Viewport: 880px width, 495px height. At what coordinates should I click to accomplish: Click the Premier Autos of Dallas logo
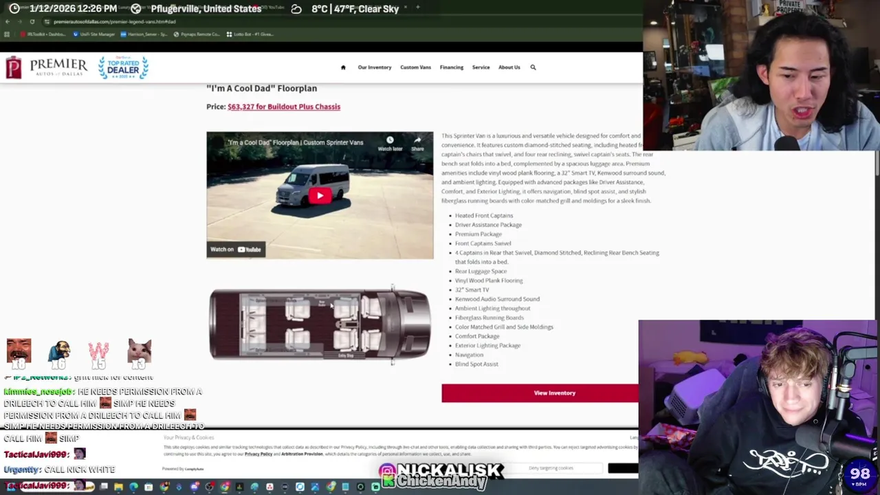pos(47,67)
